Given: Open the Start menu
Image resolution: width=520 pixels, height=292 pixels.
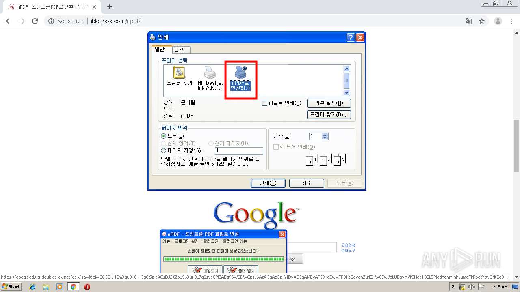Looking at the screenshot, I should click(11, 287).
